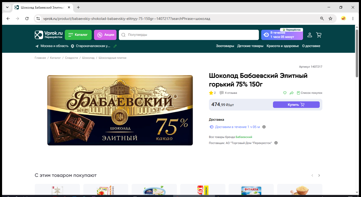Image resolution: width=361 pixels, height=197 pixels.
Task: Share the product using the share arrow icon
Action: click(x=292, y=93)
